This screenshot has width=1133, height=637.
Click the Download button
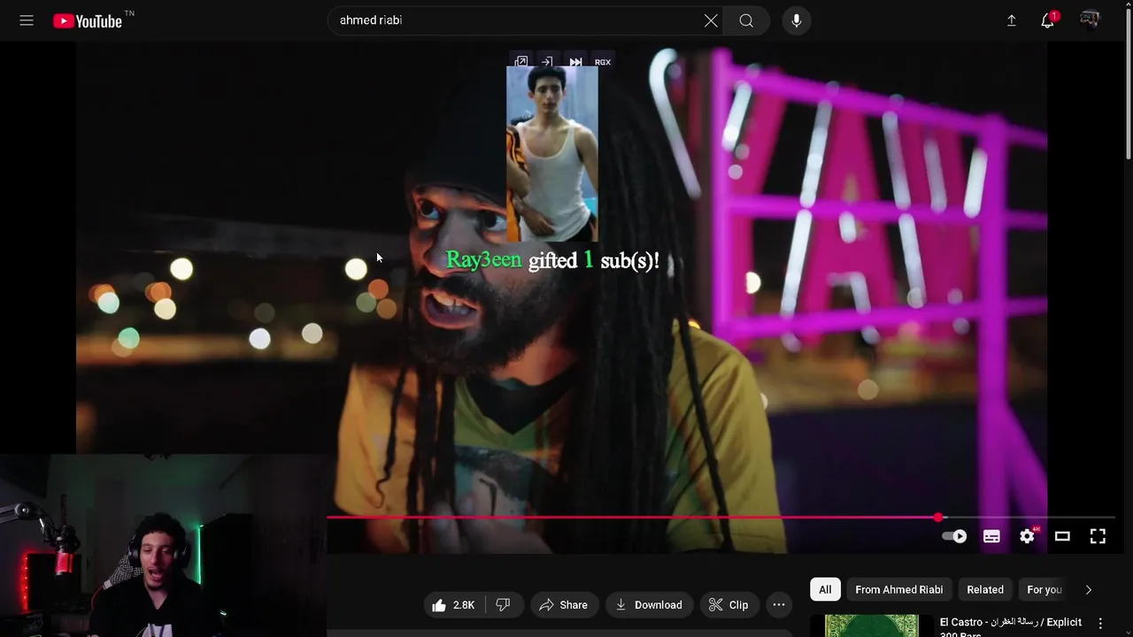pyautogui.click(x=649, y=605)
